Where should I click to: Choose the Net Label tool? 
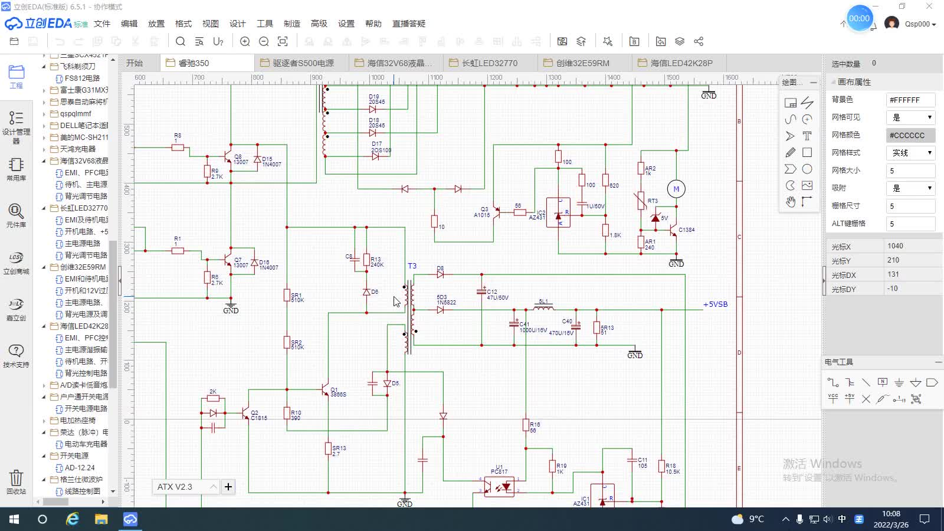click(883, 382)
